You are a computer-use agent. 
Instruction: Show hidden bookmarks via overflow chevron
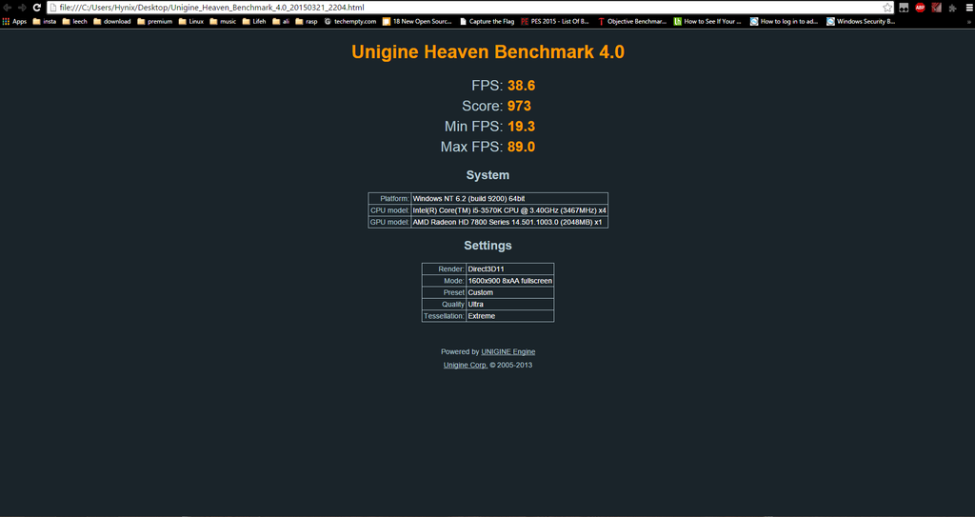(x=968, y=21)
